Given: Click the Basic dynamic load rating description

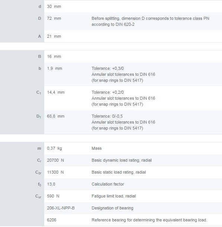Looking at the screenshot, I should [122, 160].
